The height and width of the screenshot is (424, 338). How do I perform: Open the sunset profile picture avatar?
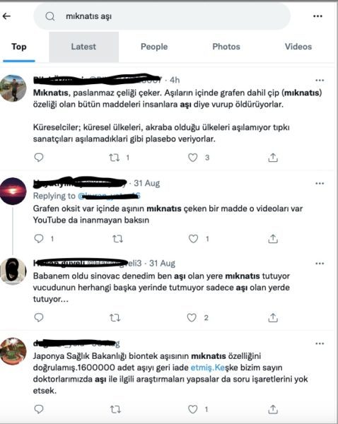tap(13, 191)
